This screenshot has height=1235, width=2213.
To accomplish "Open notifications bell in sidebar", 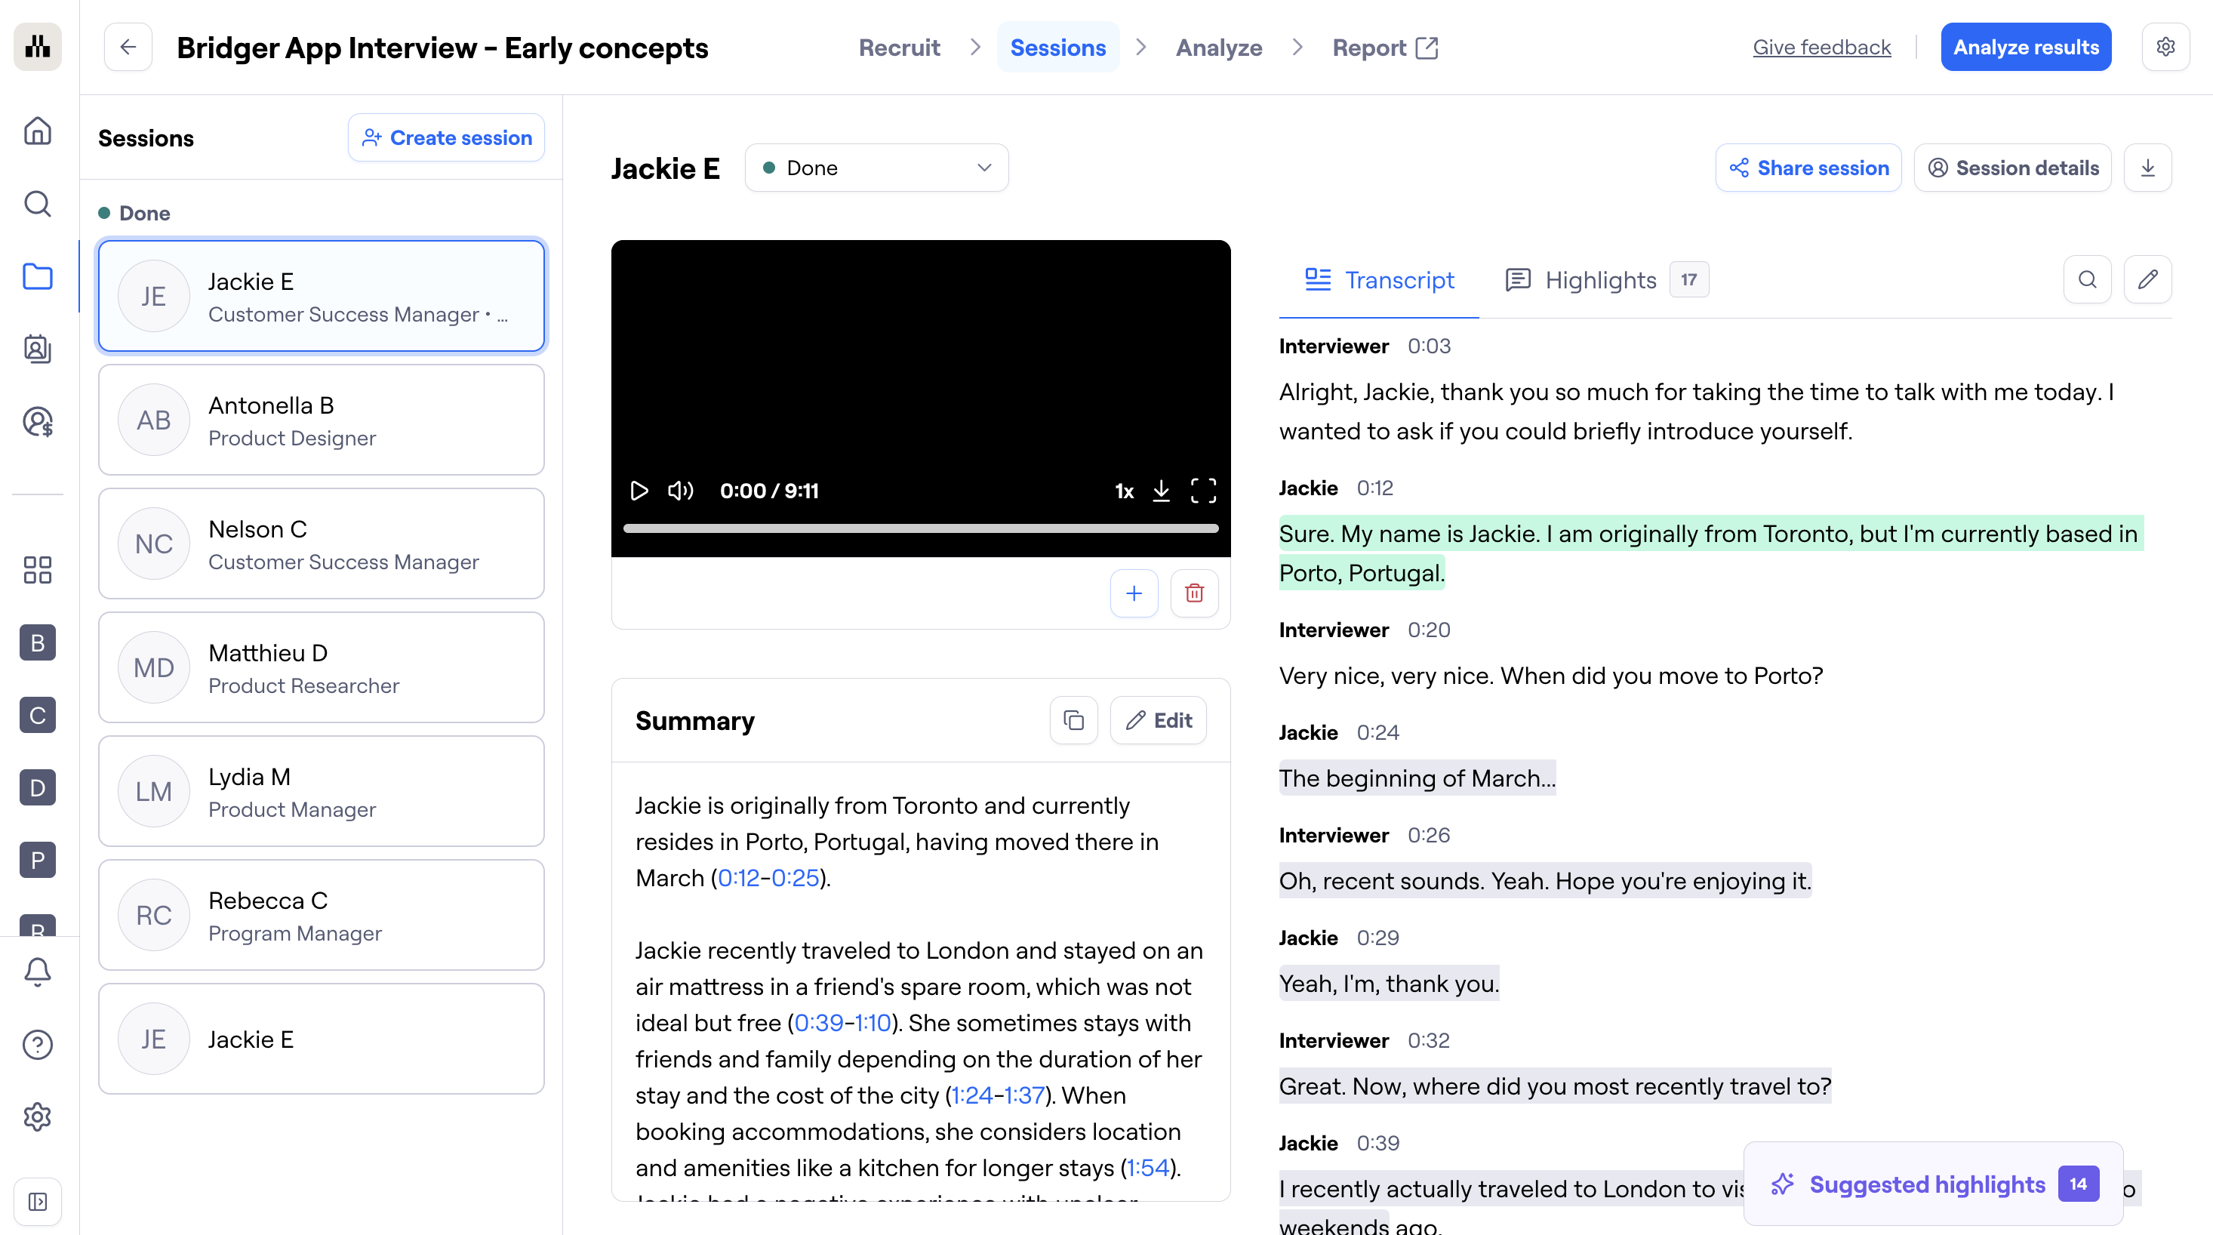I will coord(38,972).
